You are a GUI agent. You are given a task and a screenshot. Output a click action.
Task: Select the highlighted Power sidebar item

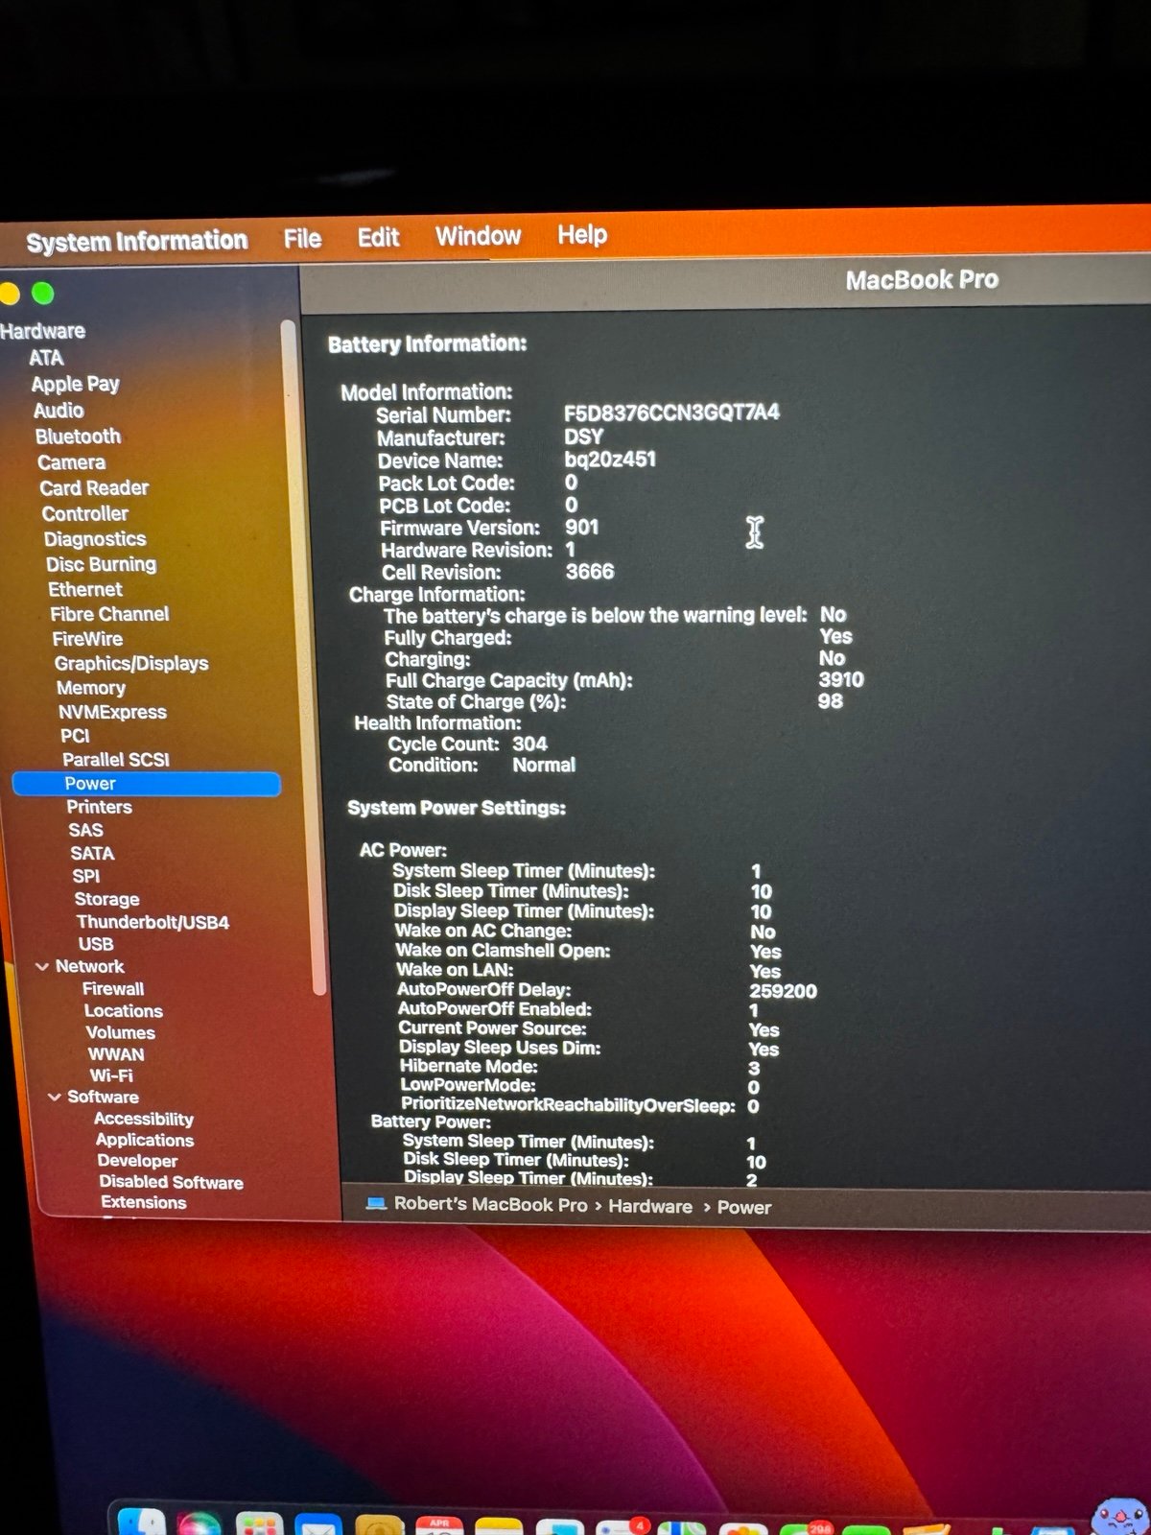pos(146,784)
